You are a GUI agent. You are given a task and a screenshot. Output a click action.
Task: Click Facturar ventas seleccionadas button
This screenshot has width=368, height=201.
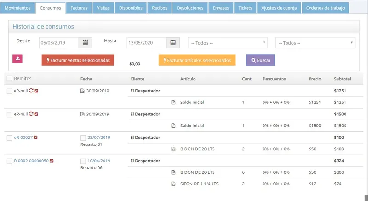78,60
